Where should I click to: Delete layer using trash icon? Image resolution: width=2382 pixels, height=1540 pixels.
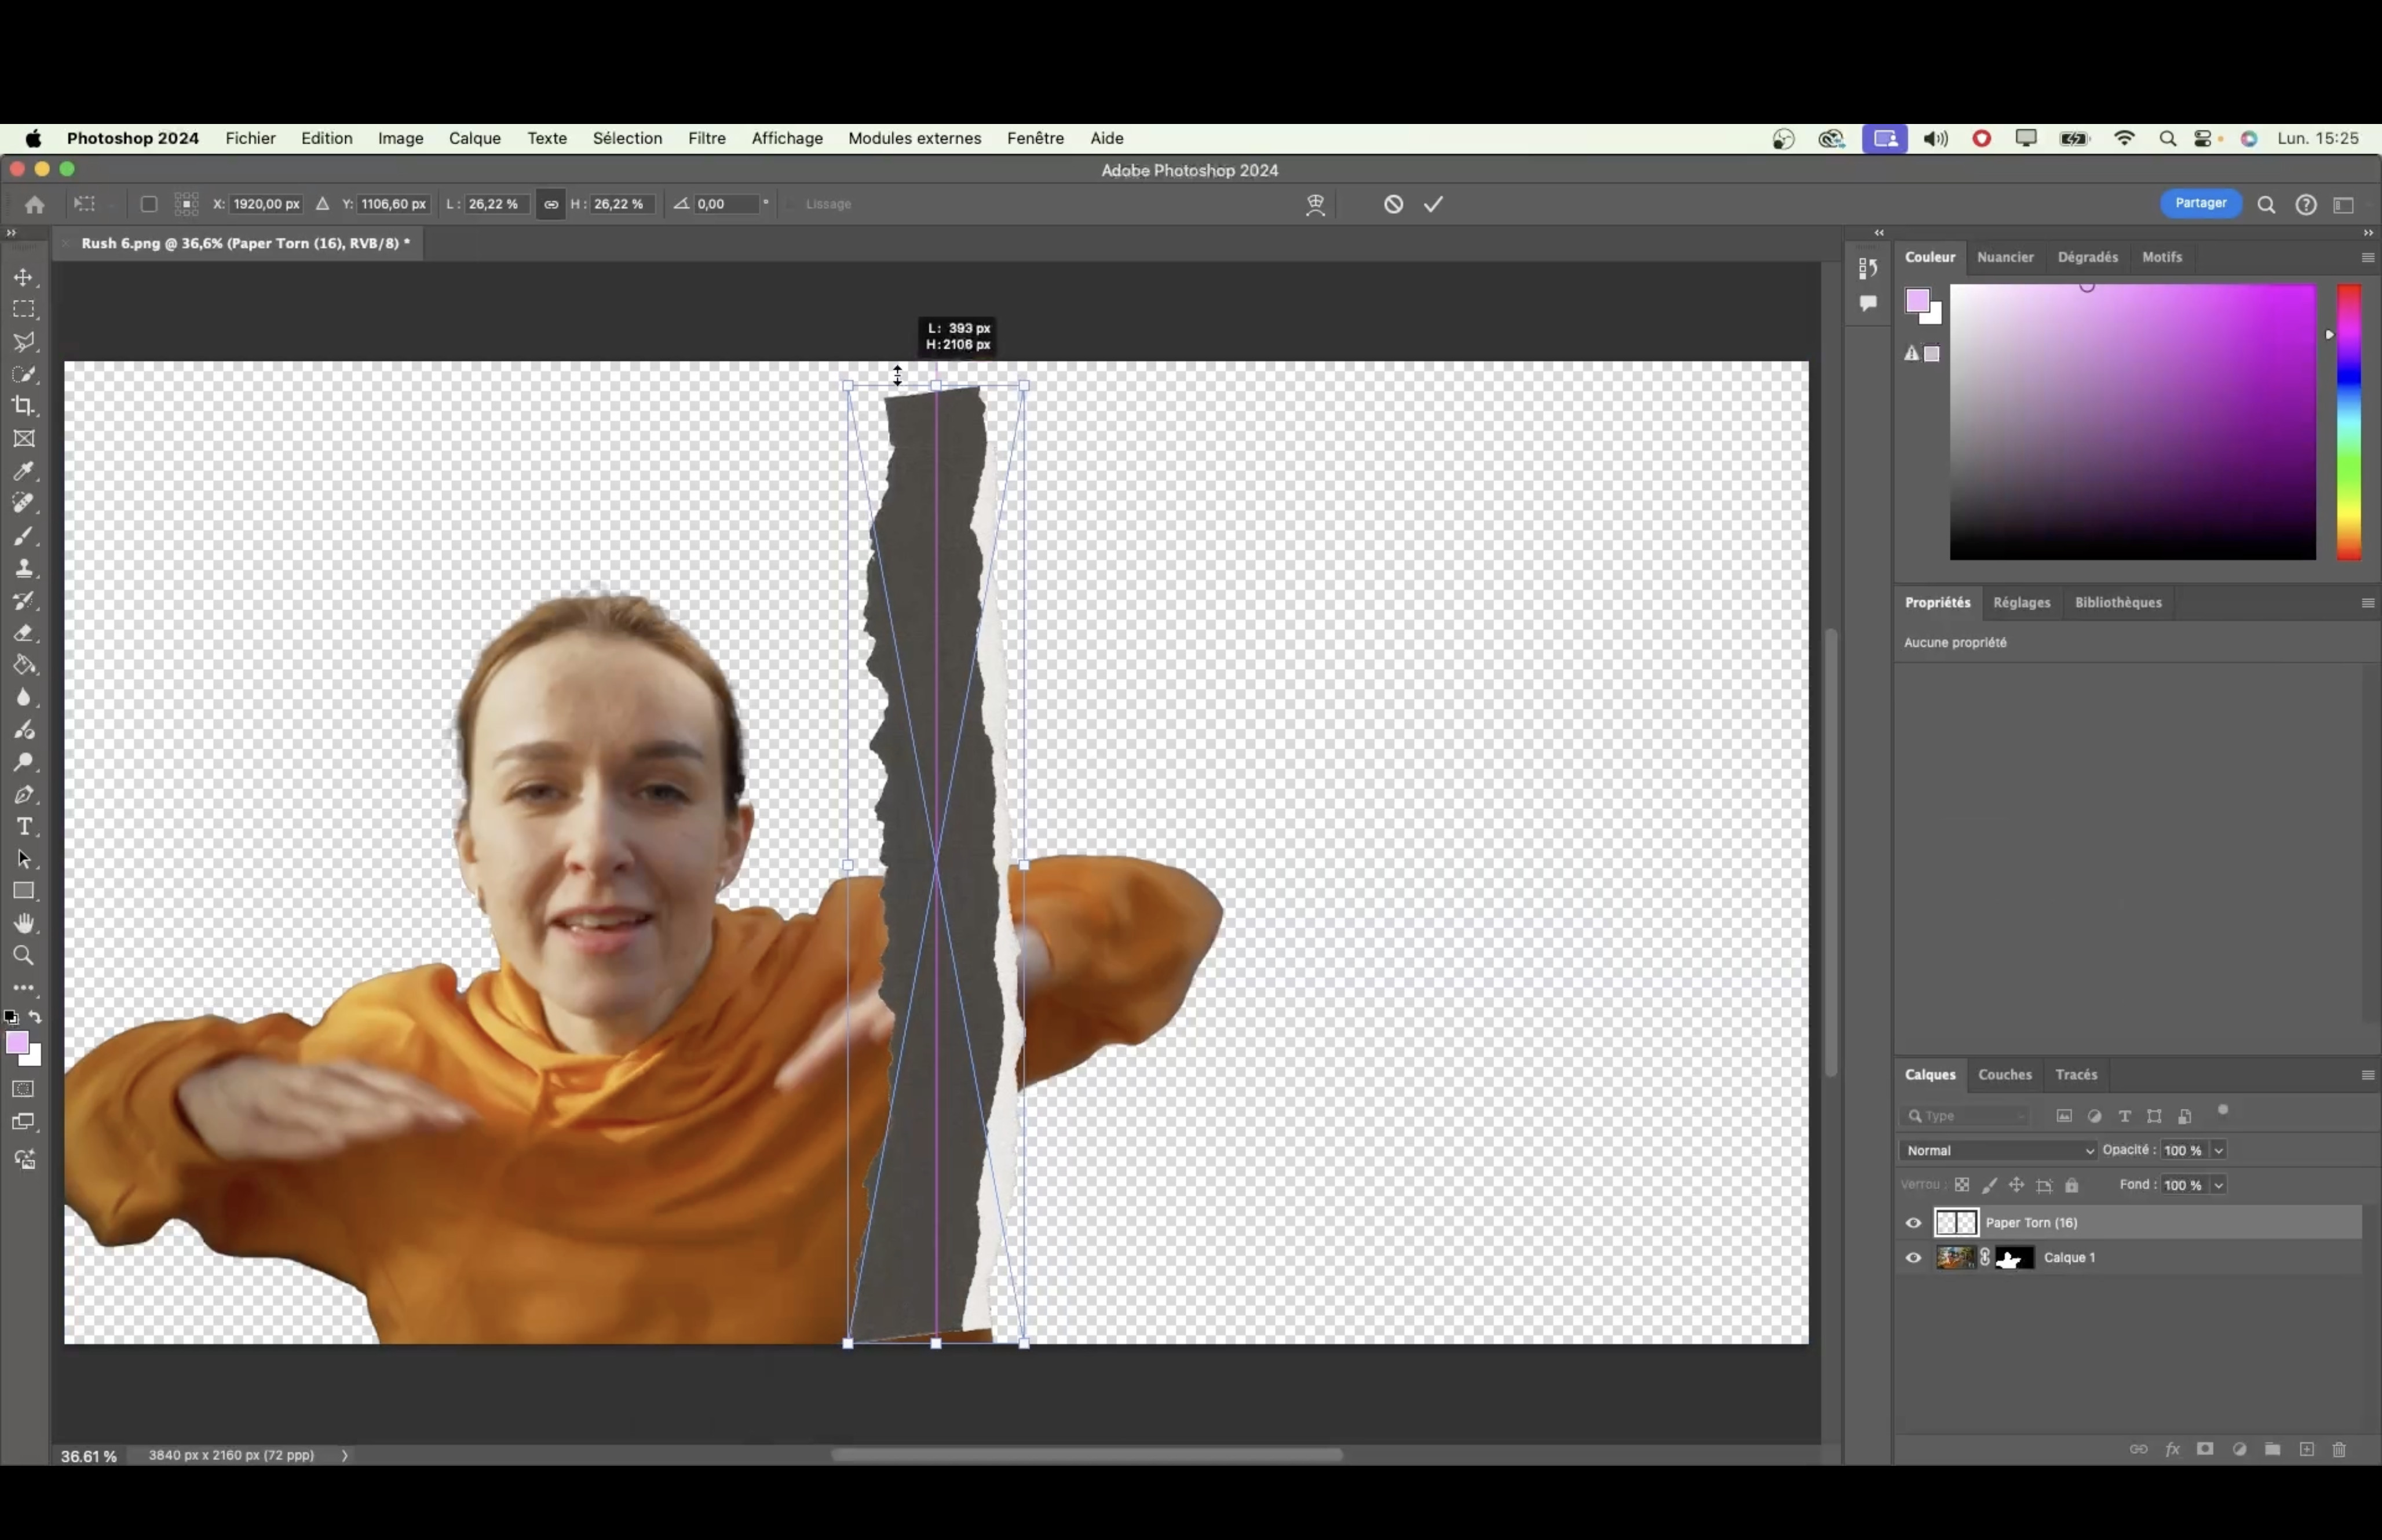(2339, 1449)
